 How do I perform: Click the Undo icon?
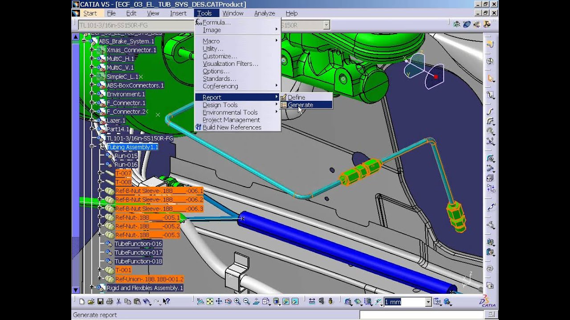tap(147, 301)
